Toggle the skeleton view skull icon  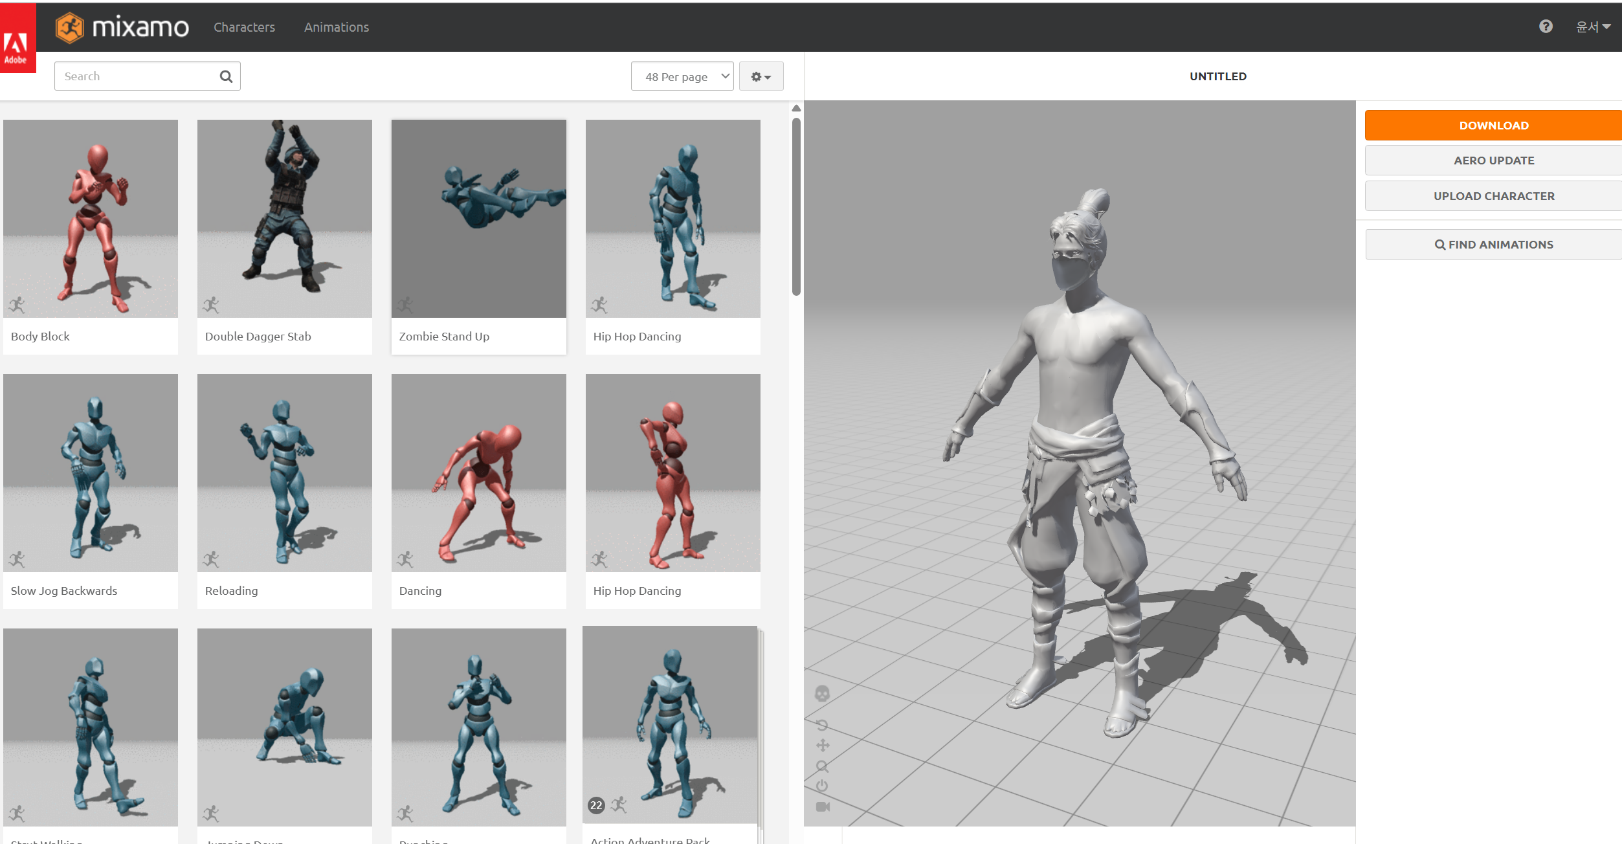[822, 694]
